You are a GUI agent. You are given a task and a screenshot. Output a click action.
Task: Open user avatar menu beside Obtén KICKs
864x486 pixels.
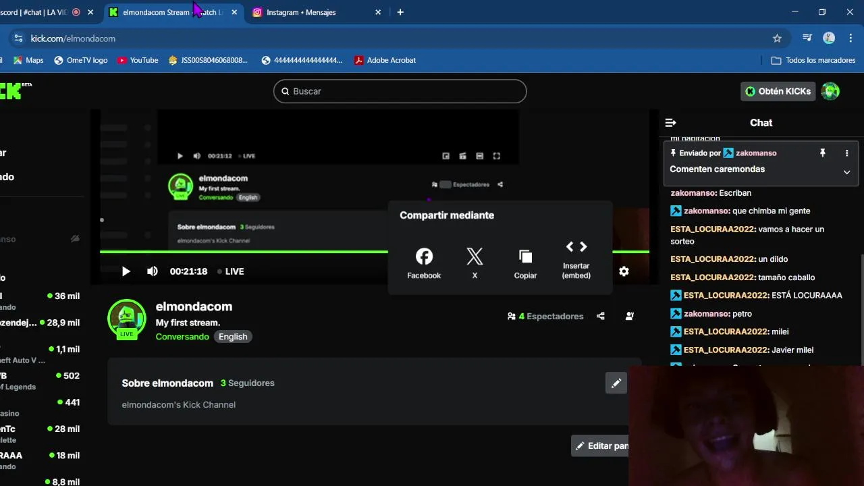tap(830, 91)
